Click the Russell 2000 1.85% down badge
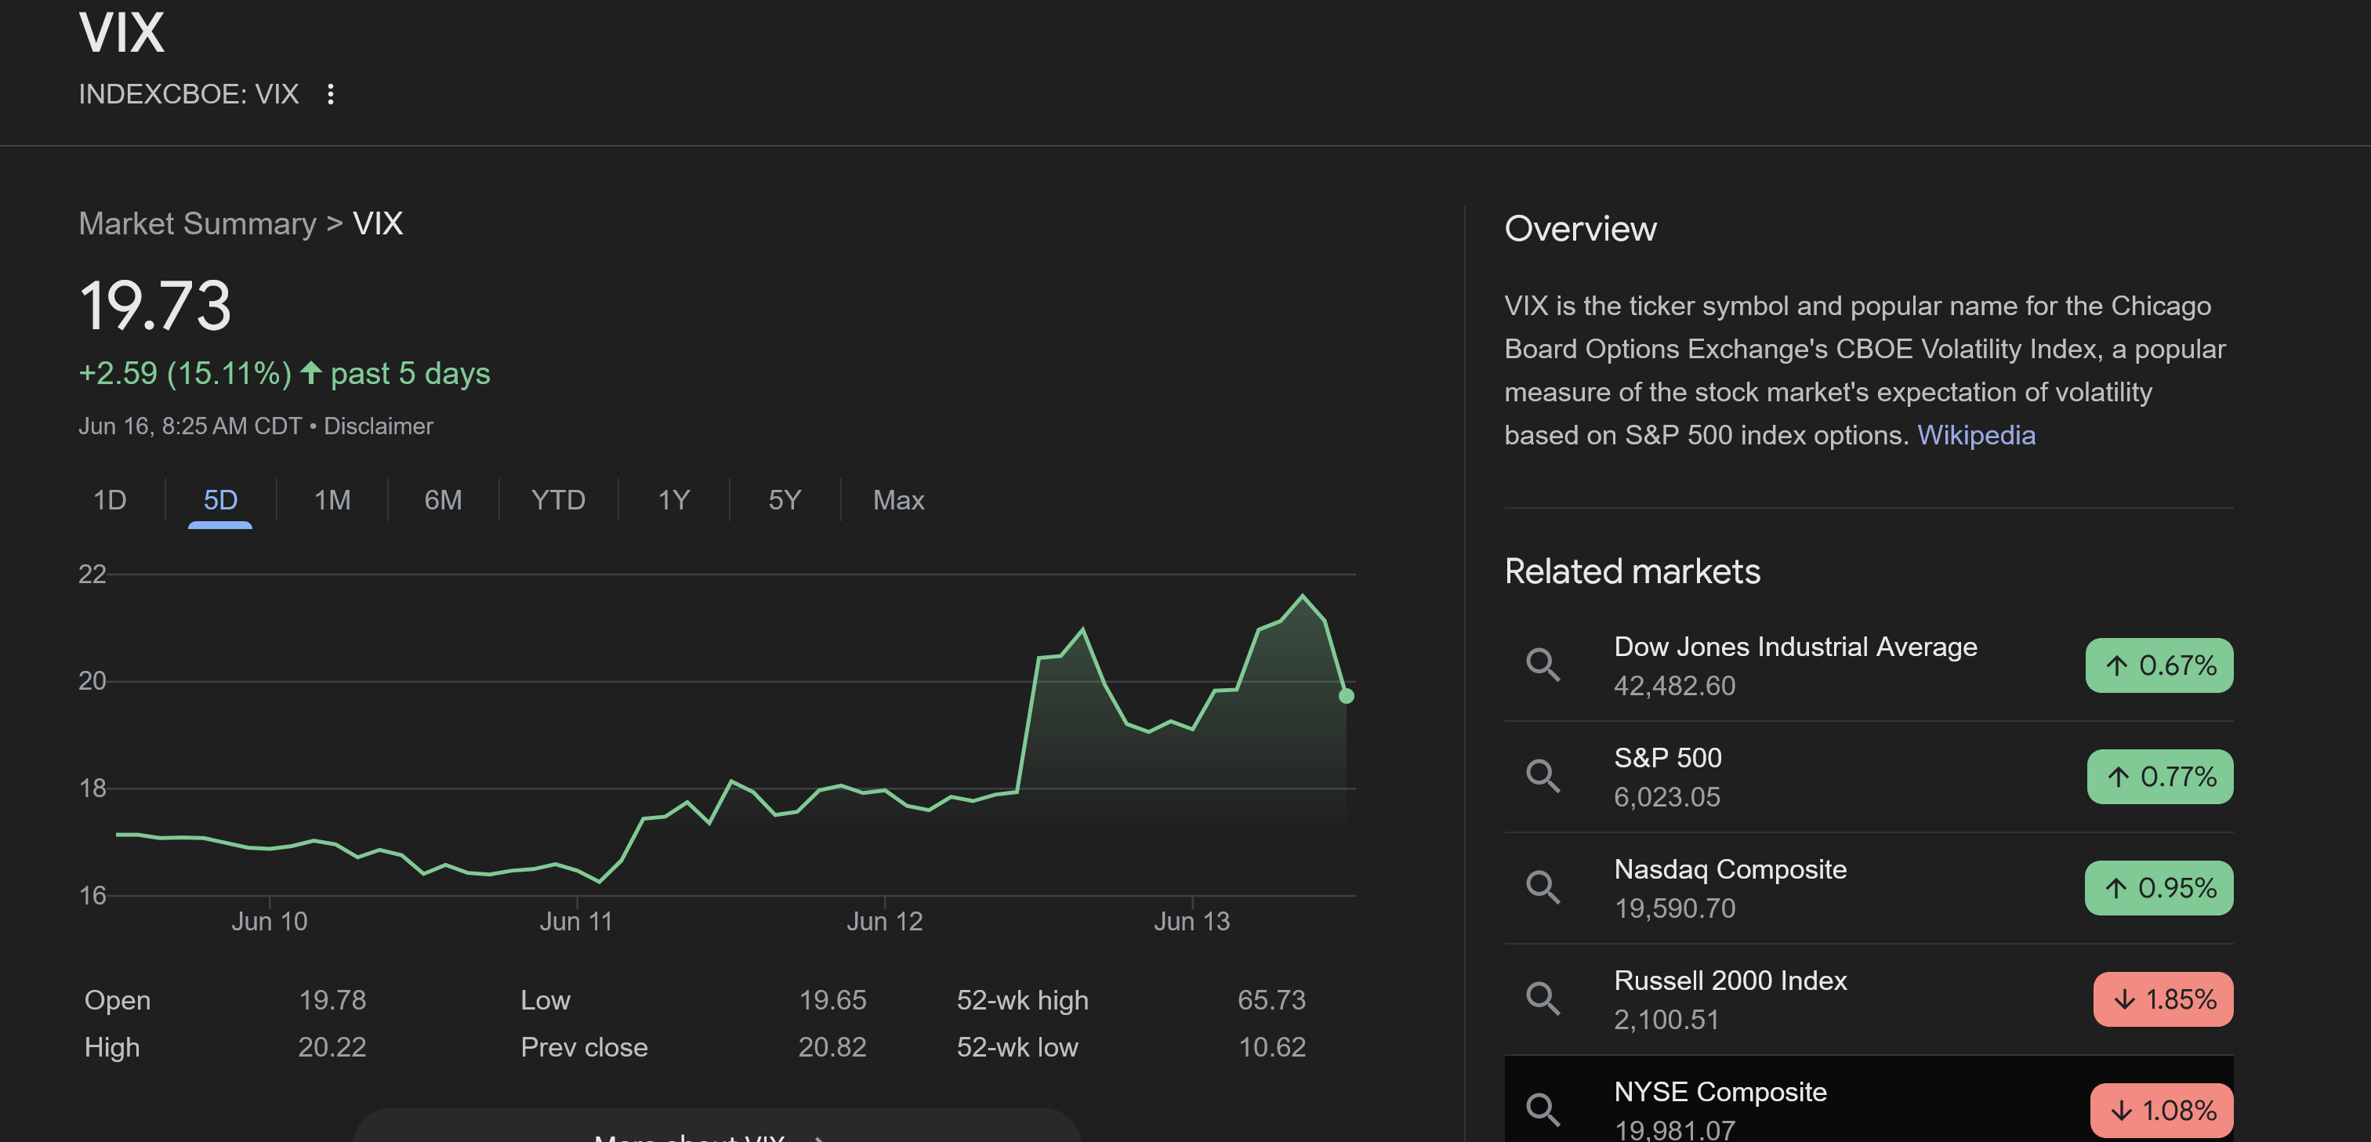 [2163, 999]
